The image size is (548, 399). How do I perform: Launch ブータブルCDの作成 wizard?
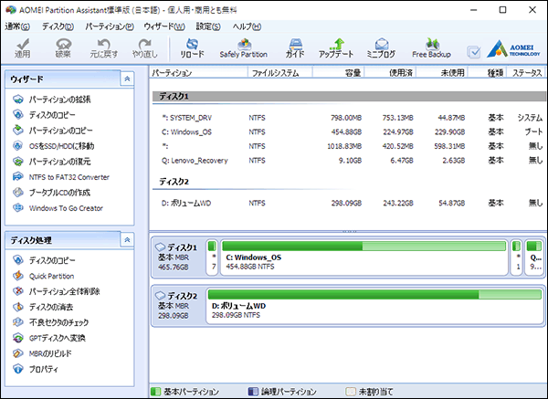[51, 193]
